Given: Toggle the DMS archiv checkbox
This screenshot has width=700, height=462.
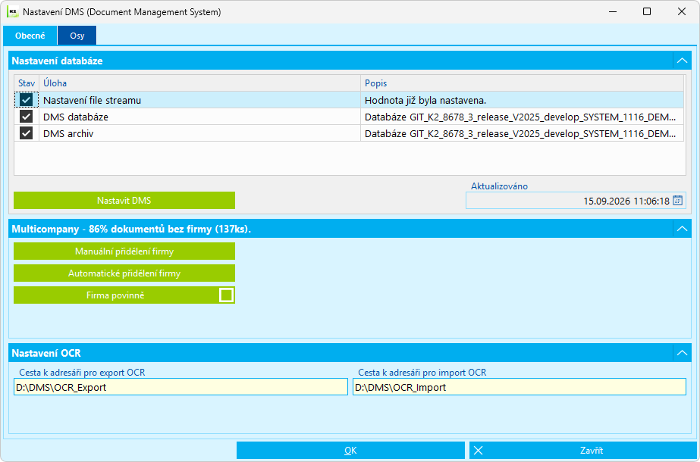Looking at the screenshot, I should [27, 133].
